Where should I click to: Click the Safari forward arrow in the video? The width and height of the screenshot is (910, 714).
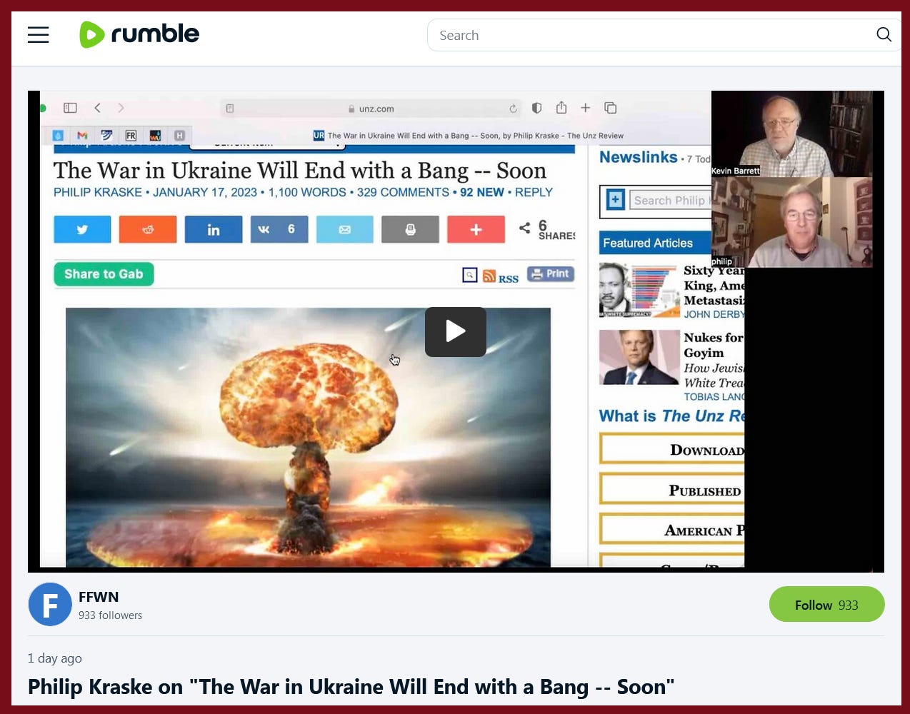coord(121,108)
